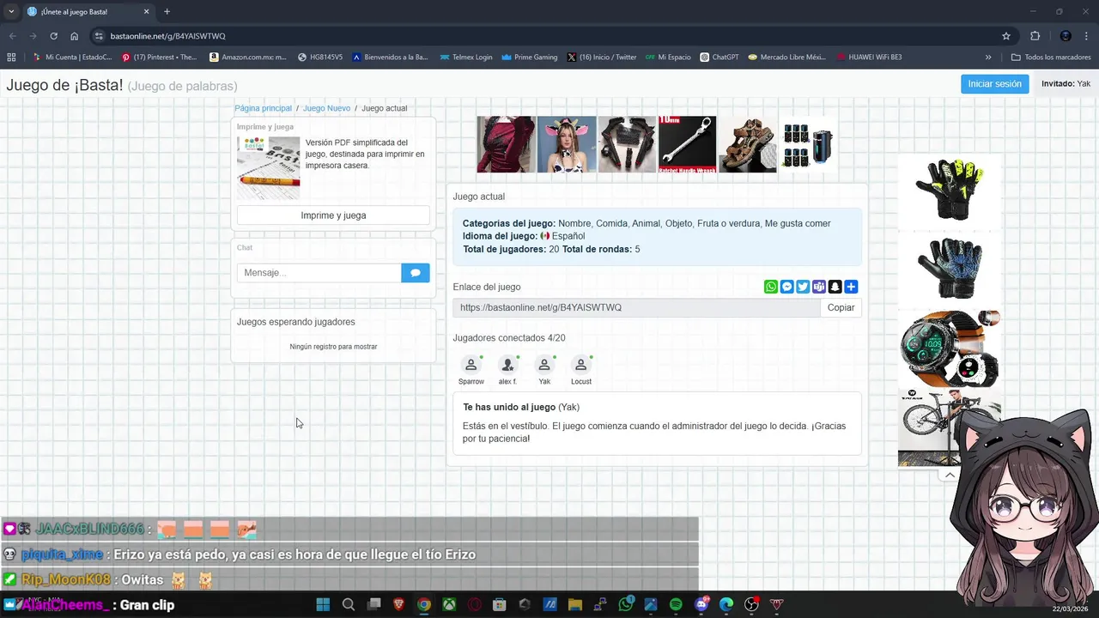Open Prime Gaming bookmark
The height and width of the screenshot is (618, 1099).
click(529, 58)
